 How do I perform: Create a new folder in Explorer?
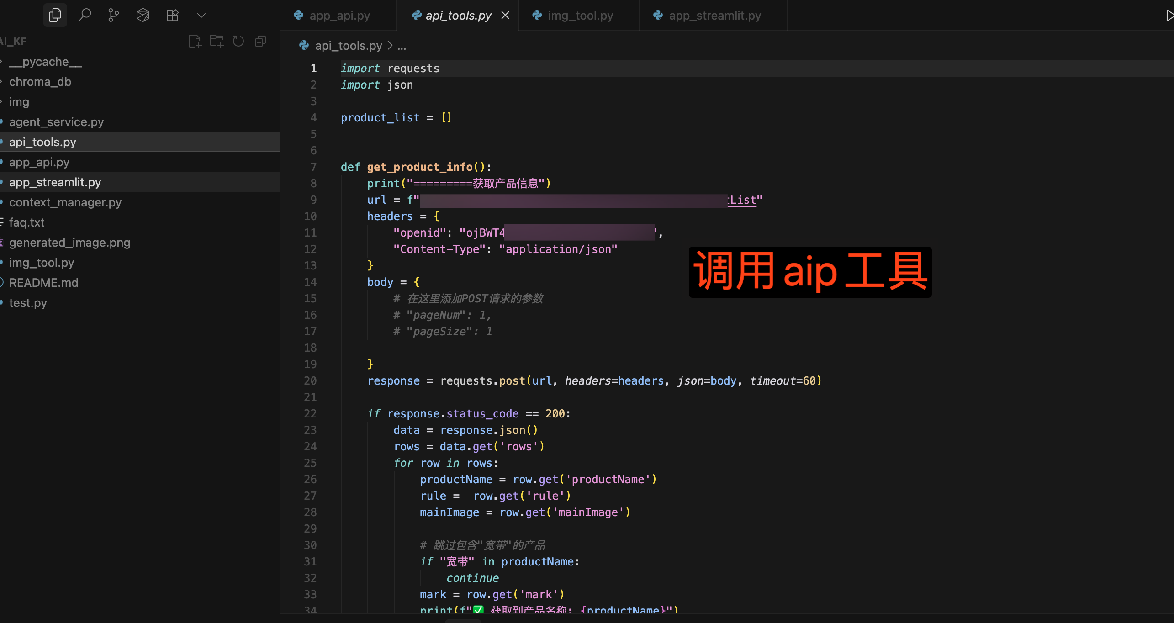tap(217, 41)
